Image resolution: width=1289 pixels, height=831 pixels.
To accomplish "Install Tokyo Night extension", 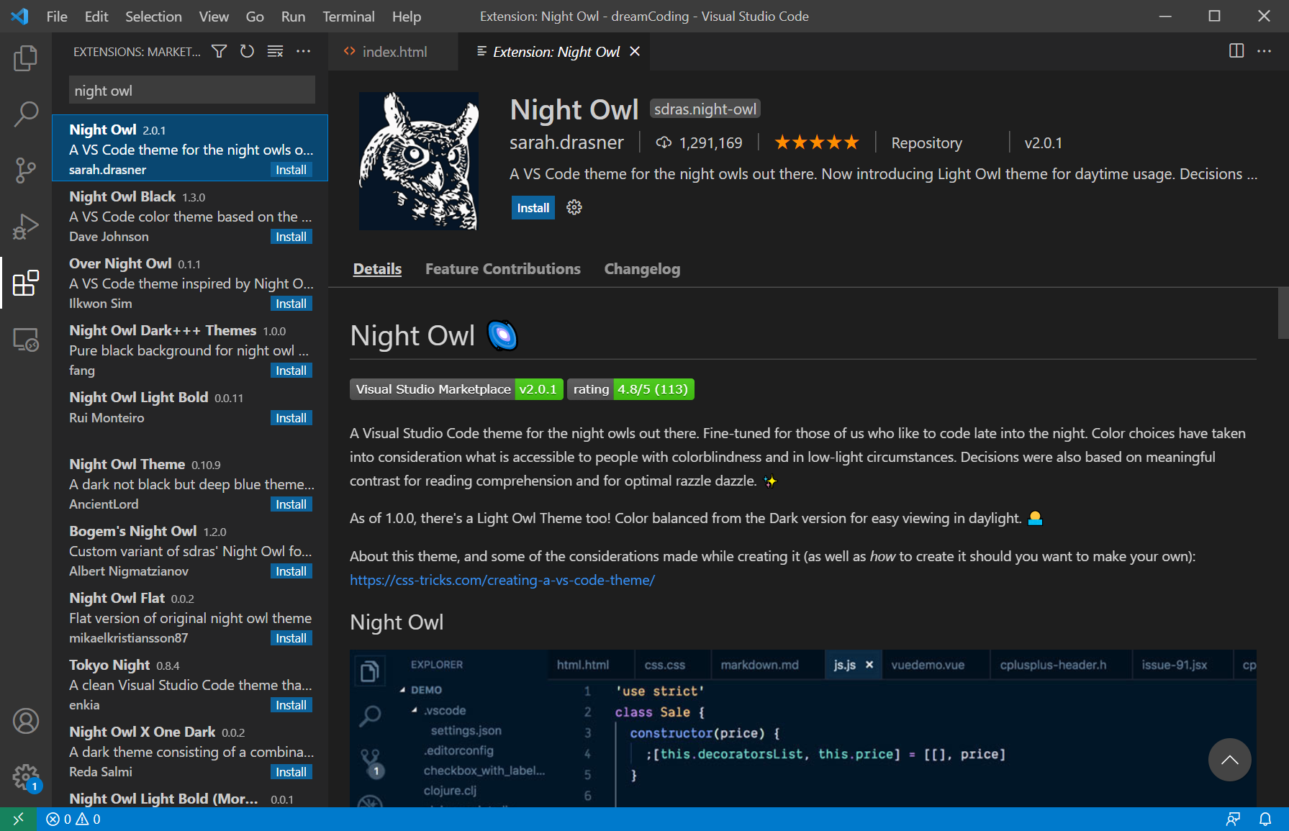I will pos(291,705).
